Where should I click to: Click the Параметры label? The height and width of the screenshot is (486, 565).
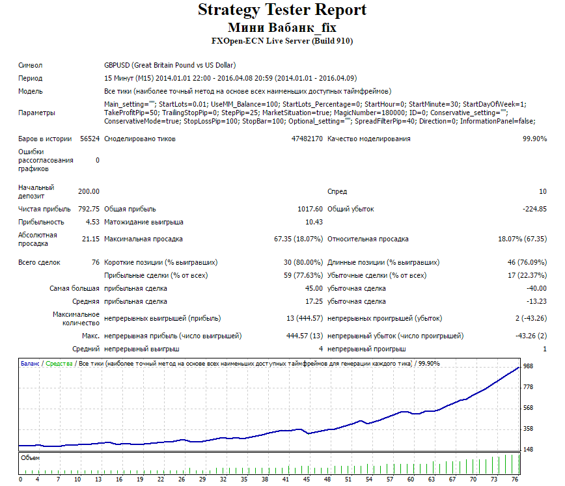36,113
